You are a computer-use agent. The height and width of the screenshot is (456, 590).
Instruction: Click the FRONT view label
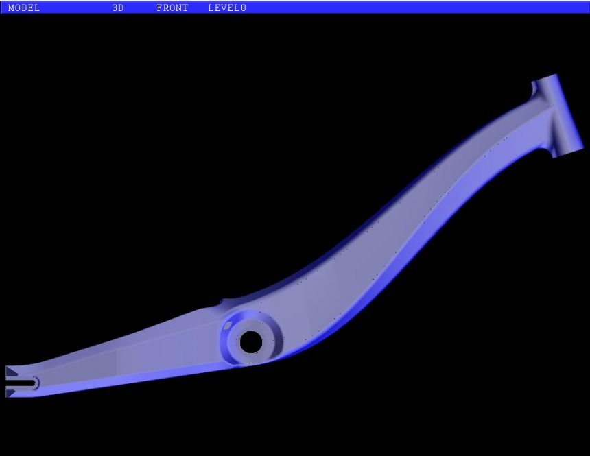click(172, 8)
